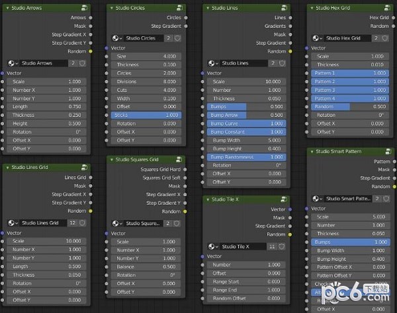Open the node tree browser for Studio Squares Grid
The image size is (397, 313).
[x=117, y=223]
